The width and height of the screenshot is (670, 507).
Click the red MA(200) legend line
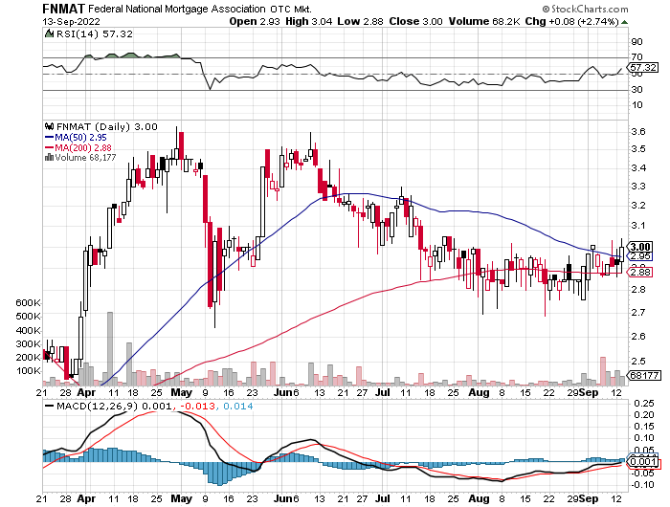point(49,147)
